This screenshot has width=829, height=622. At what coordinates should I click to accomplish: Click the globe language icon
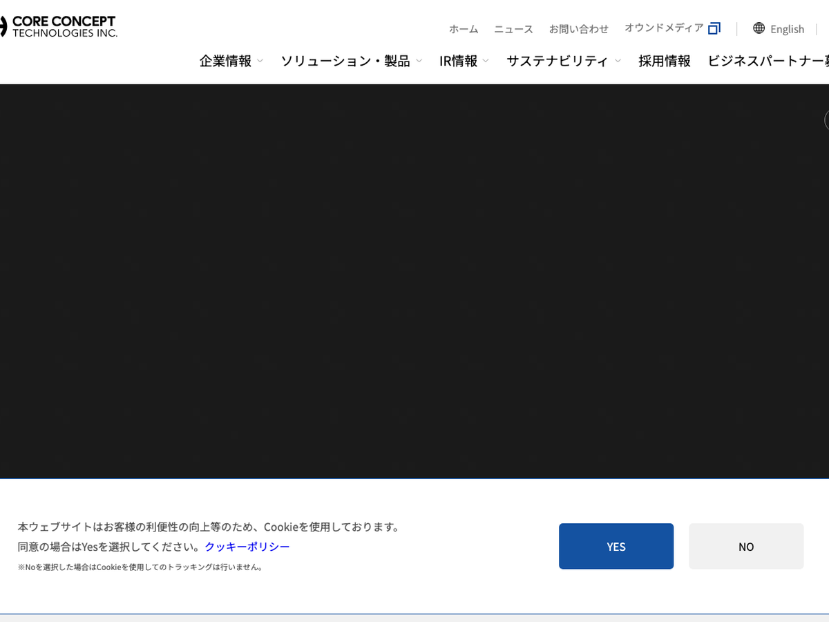pos(759,28)
